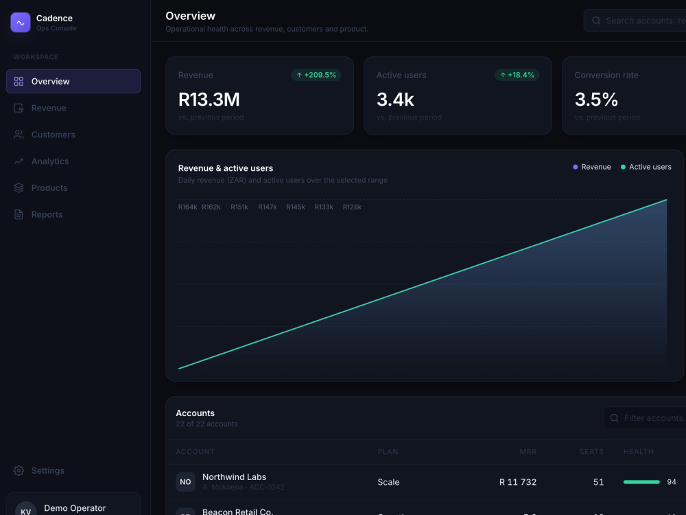Select the Conversion rate 3.5% card
The height and width of the screenshot is (515, 686).
(624, 95)
